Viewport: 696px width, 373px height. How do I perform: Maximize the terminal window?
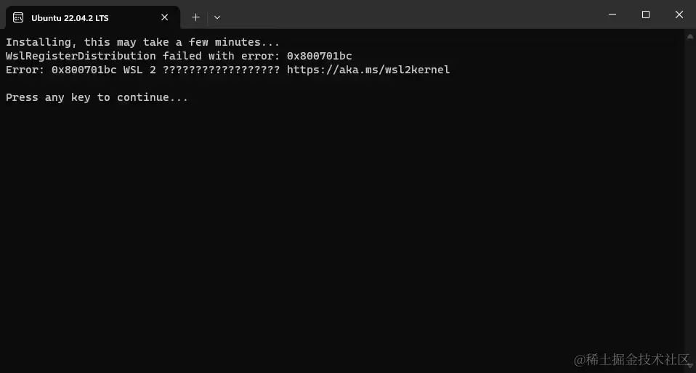[x=646, y=15]
